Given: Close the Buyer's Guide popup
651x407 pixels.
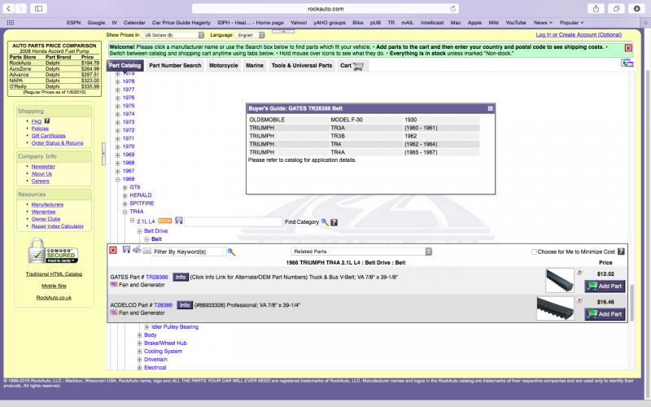Looking at the screenshot, I should click(x=490, y=107).
